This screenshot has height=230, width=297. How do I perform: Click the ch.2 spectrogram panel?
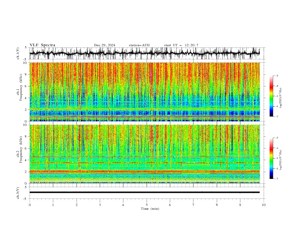pyautogui.click(x=144, y=154)
